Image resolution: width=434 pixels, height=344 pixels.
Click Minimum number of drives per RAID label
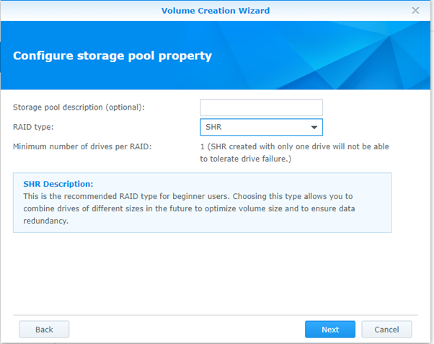[82, 147]
